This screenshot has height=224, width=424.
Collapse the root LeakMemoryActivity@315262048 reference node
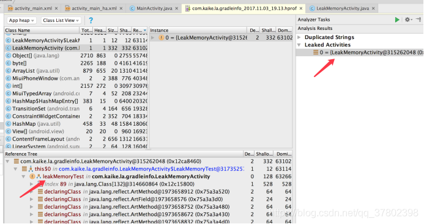pos(7,161)
